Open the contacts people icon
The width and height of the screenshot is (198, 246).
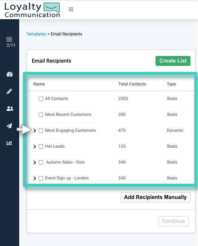pos(10,109)
